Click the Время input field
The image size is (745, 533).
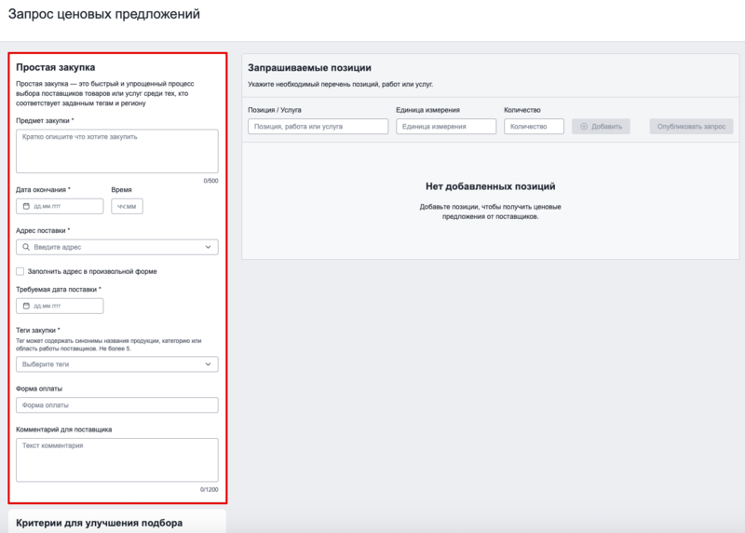(127, 206)
